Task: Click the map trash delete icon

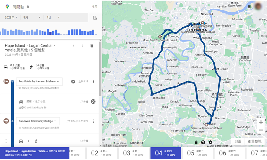Action: (x=196, y=142)
